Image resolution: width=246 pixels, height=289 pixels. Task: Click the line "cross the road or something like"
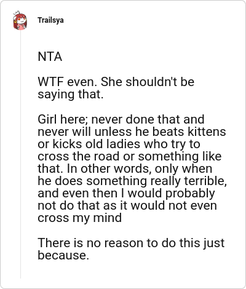130,156
